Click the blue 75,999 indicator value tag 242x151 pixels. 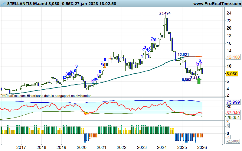pyautogui.click(x=233, y=102)
